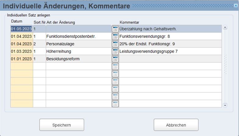Image resolution: width=239 pixels, height=136 pixels.
Task: Edit comment Leistungsverwendungsgruppe 7
Action: 170,51
